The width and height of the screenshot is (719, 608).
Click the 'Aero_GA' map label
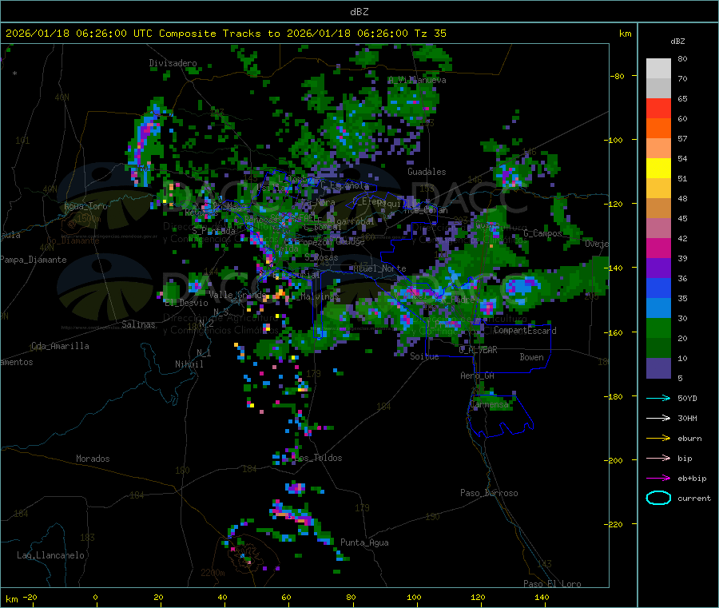(x=477, y=376)
